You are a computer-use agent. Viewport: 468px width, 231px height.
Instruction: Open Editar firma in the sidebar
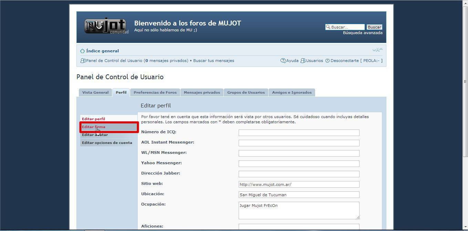point(94,127)
